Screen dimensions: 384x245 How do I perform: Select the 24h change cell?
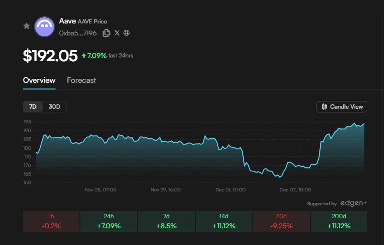(109, 222)
